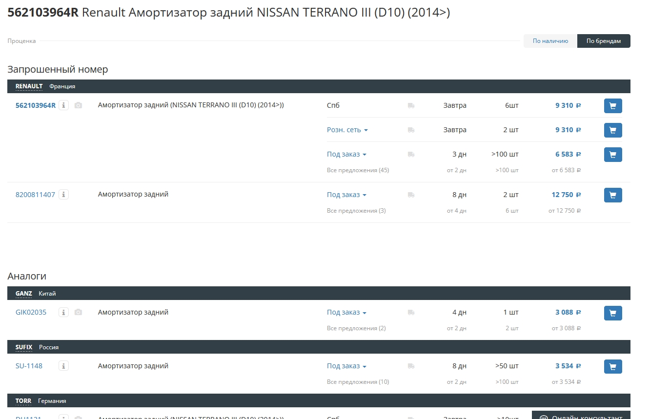Open info icon for GIK02035

pyautogui.click(x=64, y=312)
